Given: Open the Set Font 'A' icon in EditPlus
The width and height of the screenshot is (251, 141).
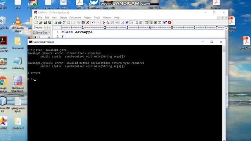Looking at the screenshot, I should tap(123, 23).
